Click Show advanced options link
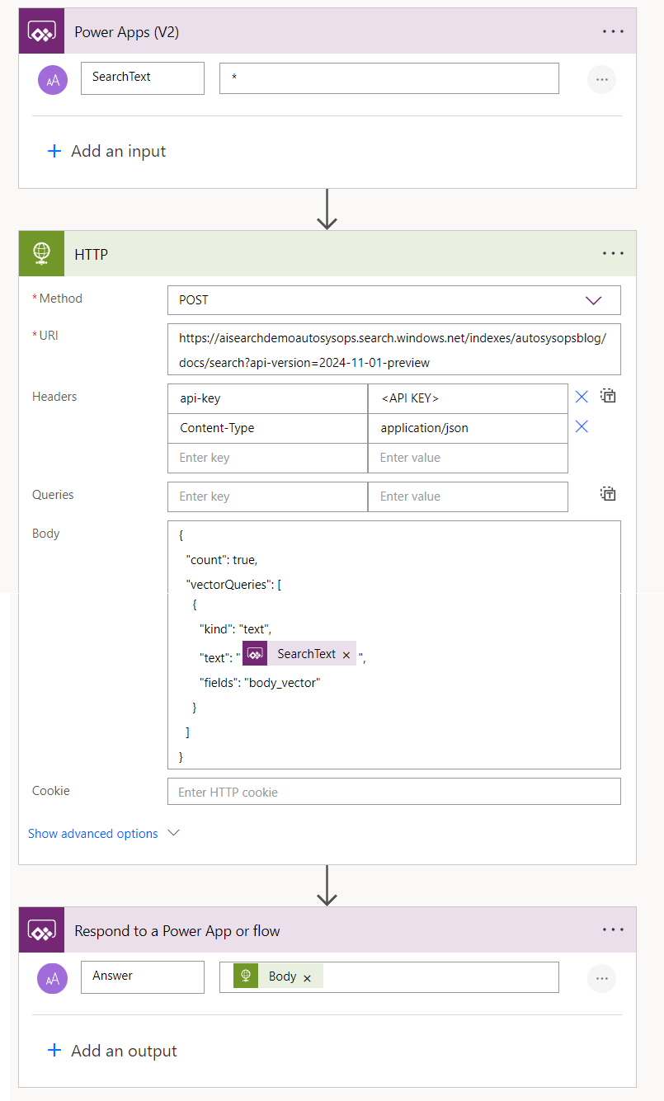This screenshot has width=664, height=1101. 93,834
